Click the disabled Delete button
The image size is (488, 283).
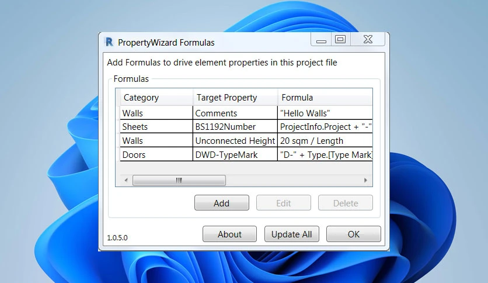coord(346,203)
